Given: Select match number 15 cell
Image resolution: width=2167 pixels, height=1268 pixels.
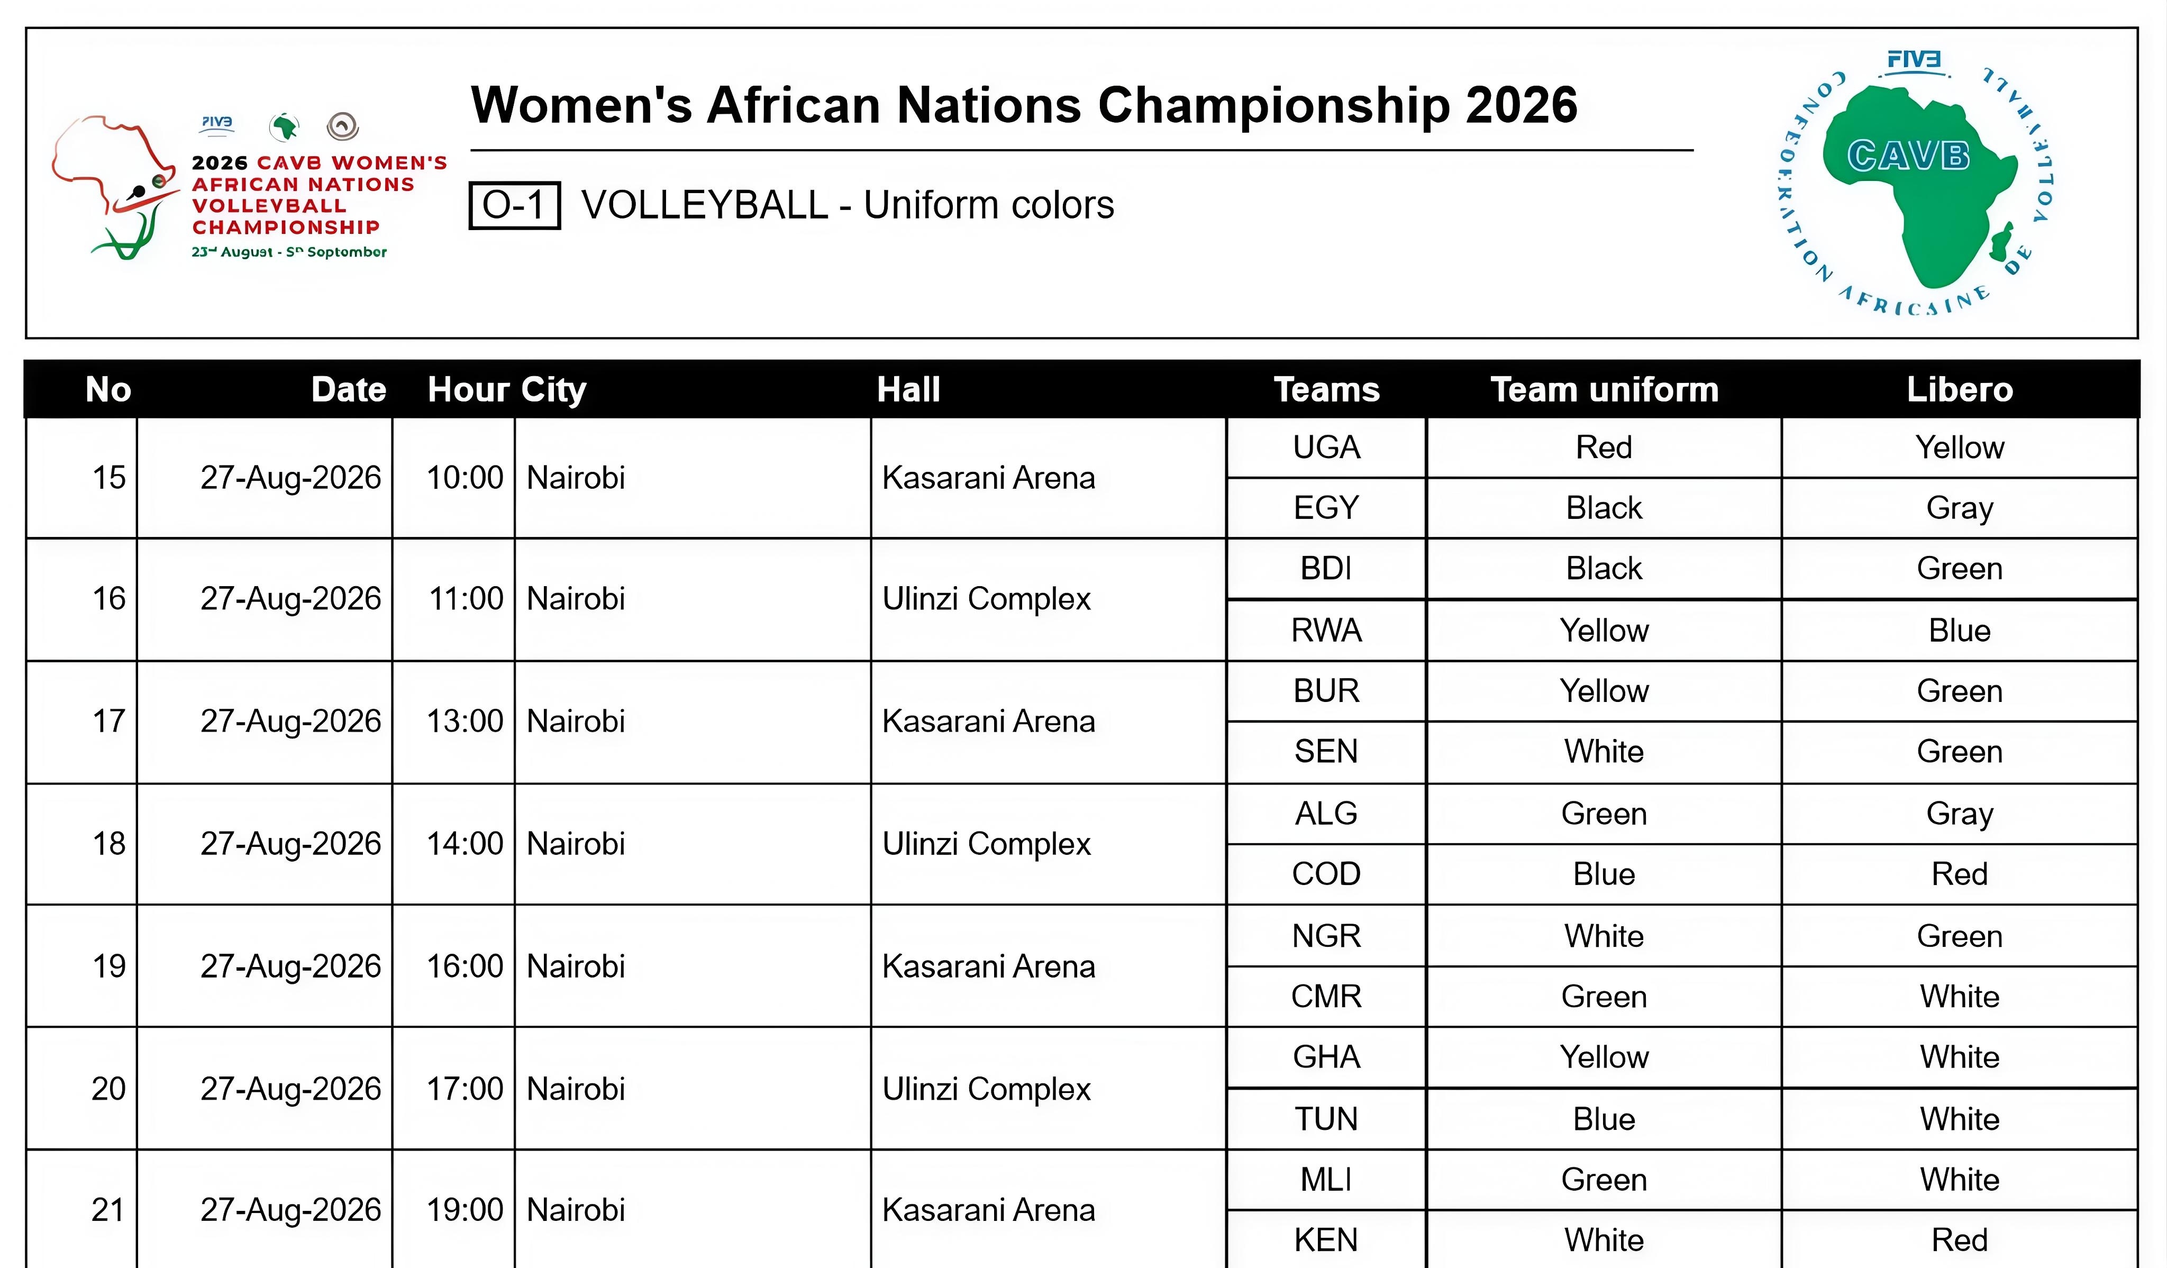Looking at the screenshot, I should pos(81,478).
